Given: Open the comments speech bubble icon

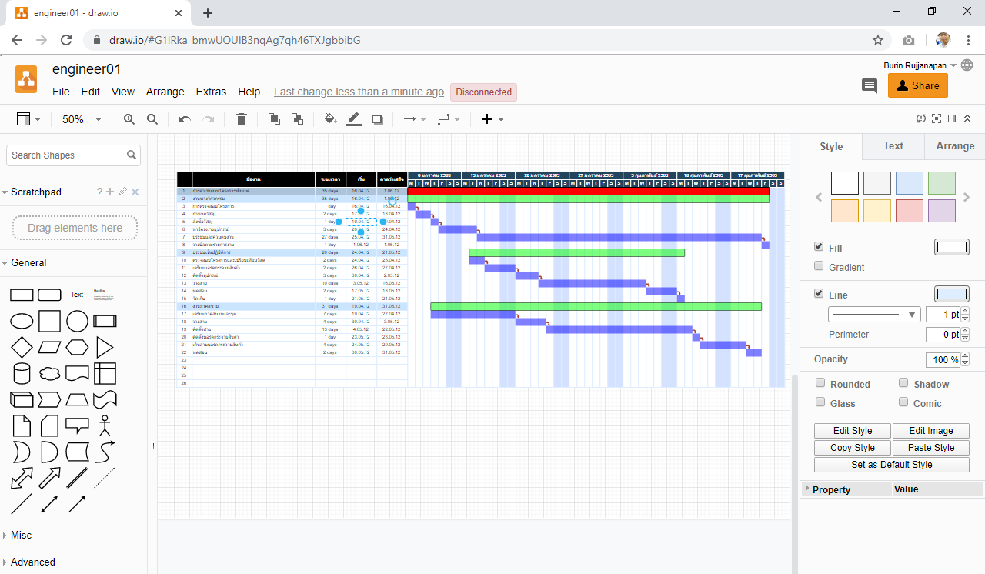Looking at the screenshot, I should coord(870,86).
